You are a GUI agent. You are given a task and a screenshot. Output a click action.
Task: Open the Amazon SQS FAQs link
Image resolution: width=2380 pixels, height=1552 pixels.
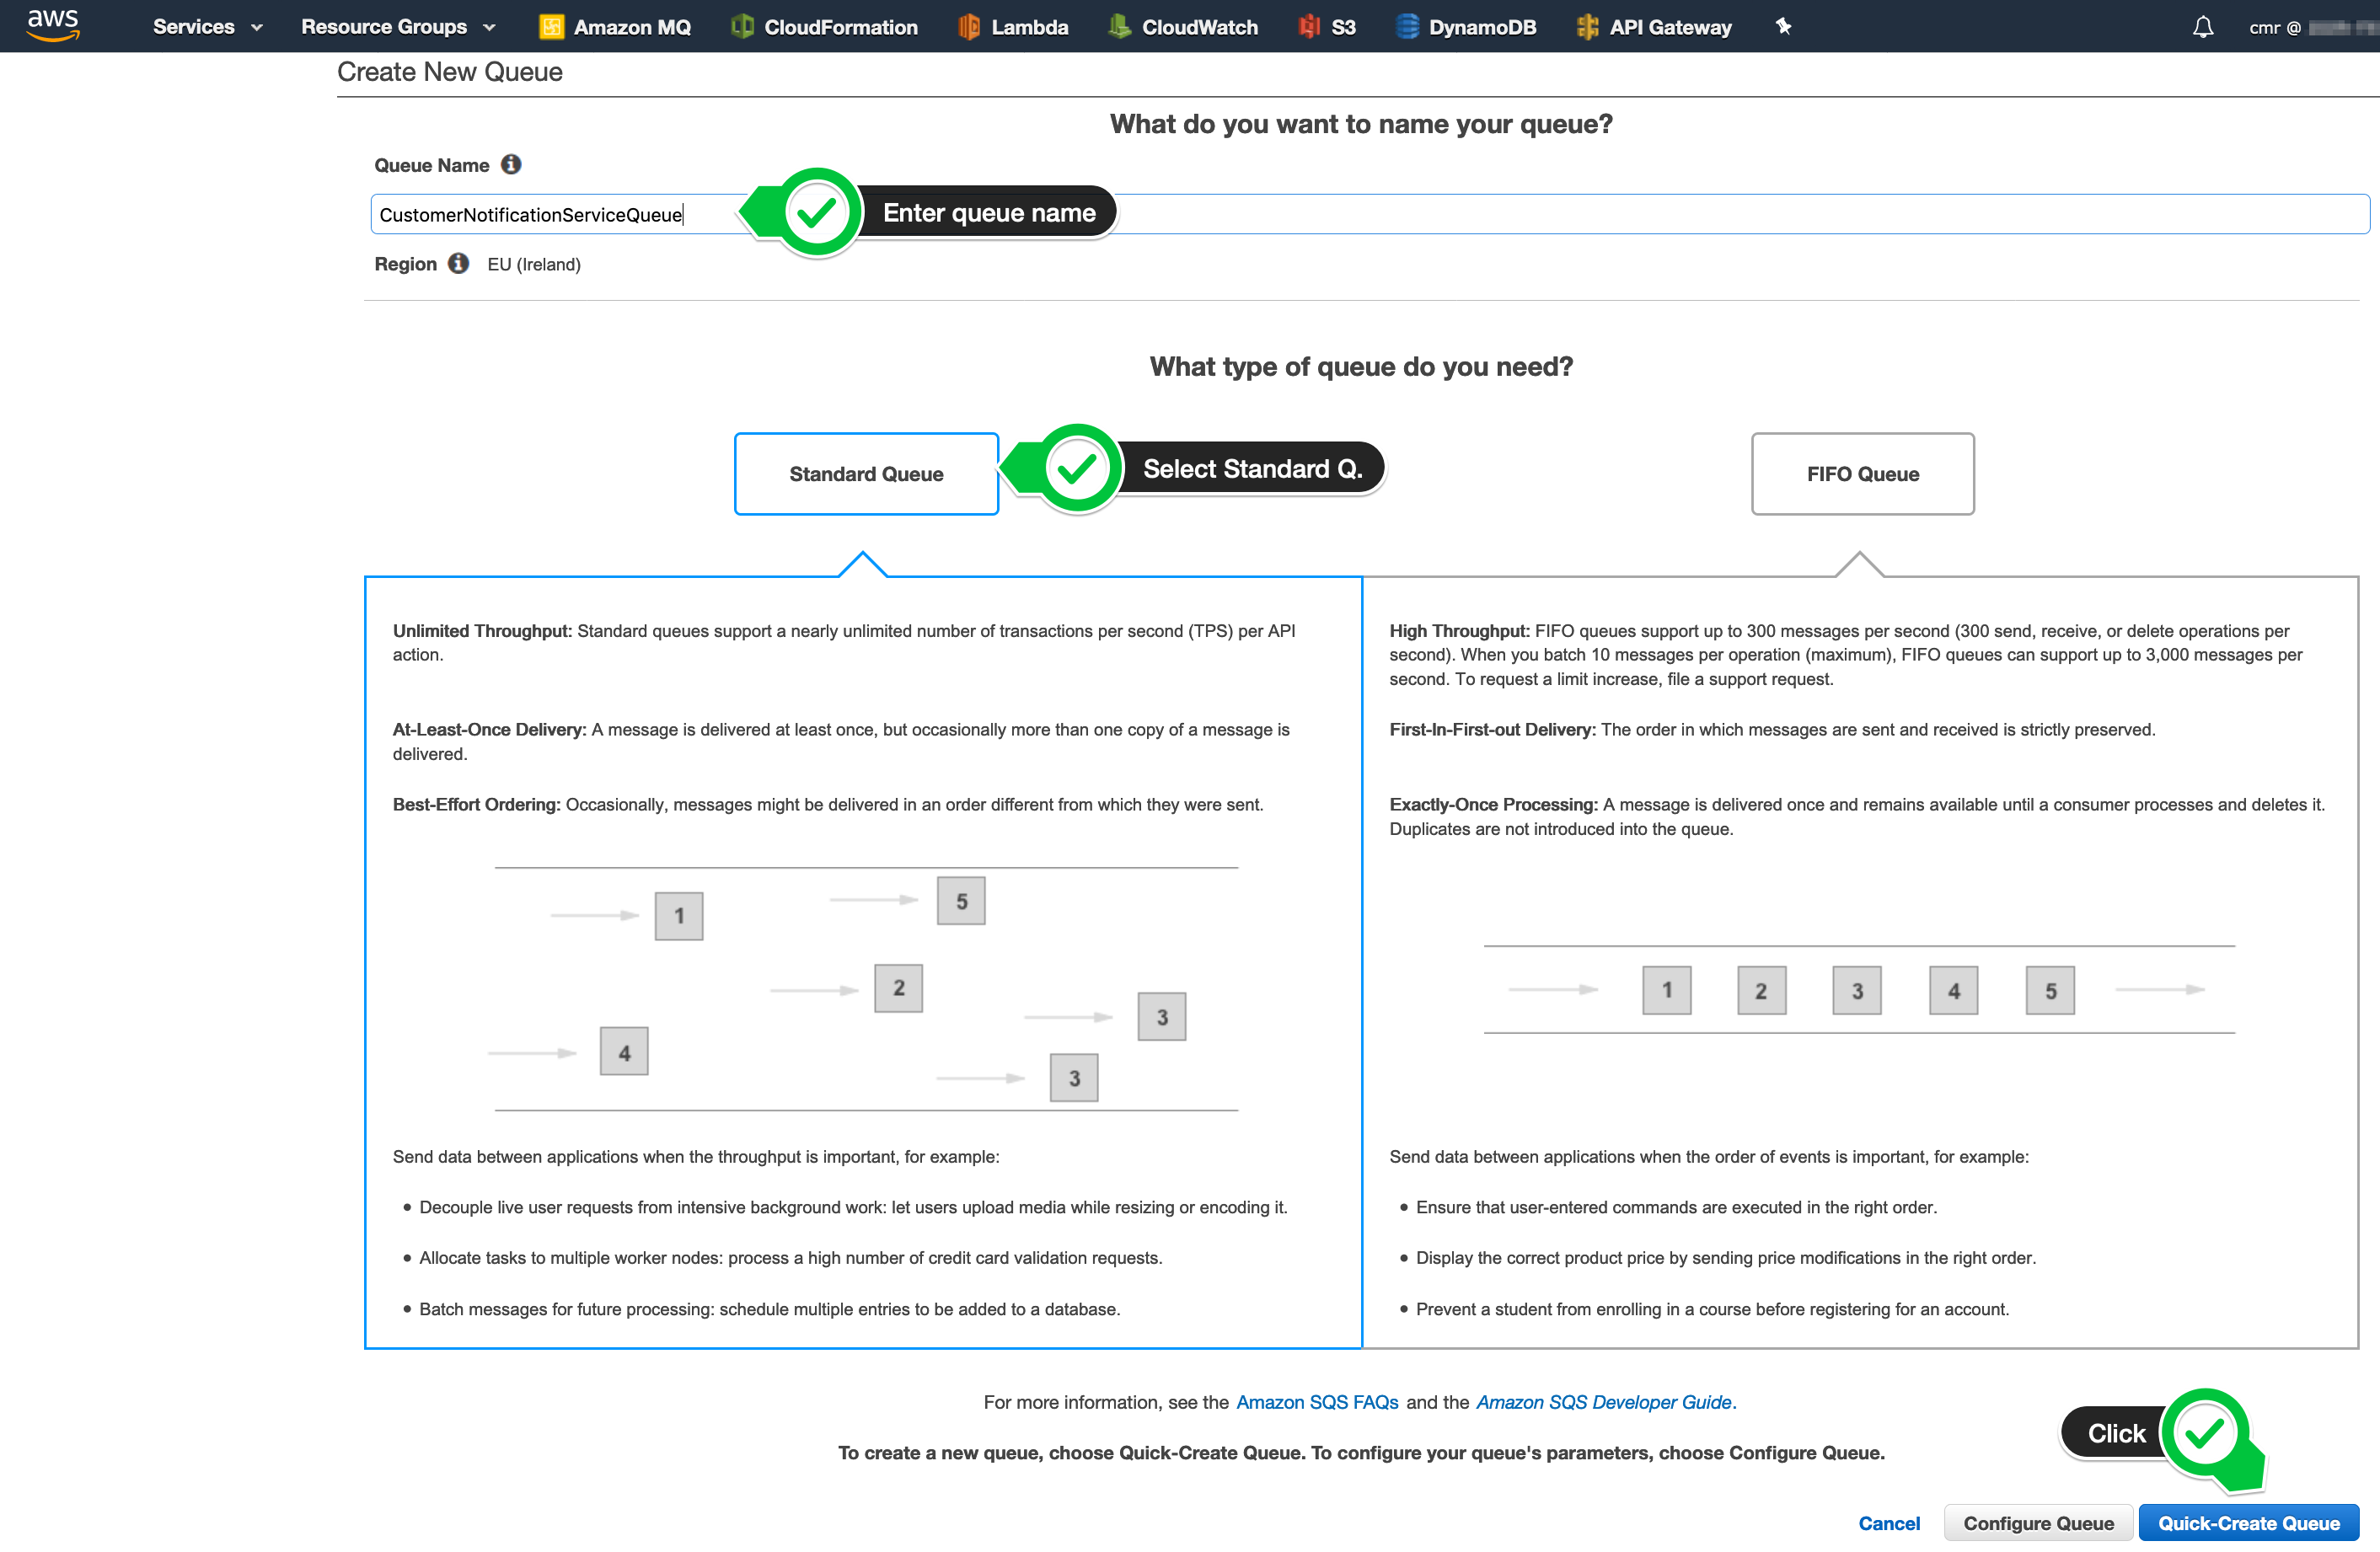[x=1317, y=1402]
